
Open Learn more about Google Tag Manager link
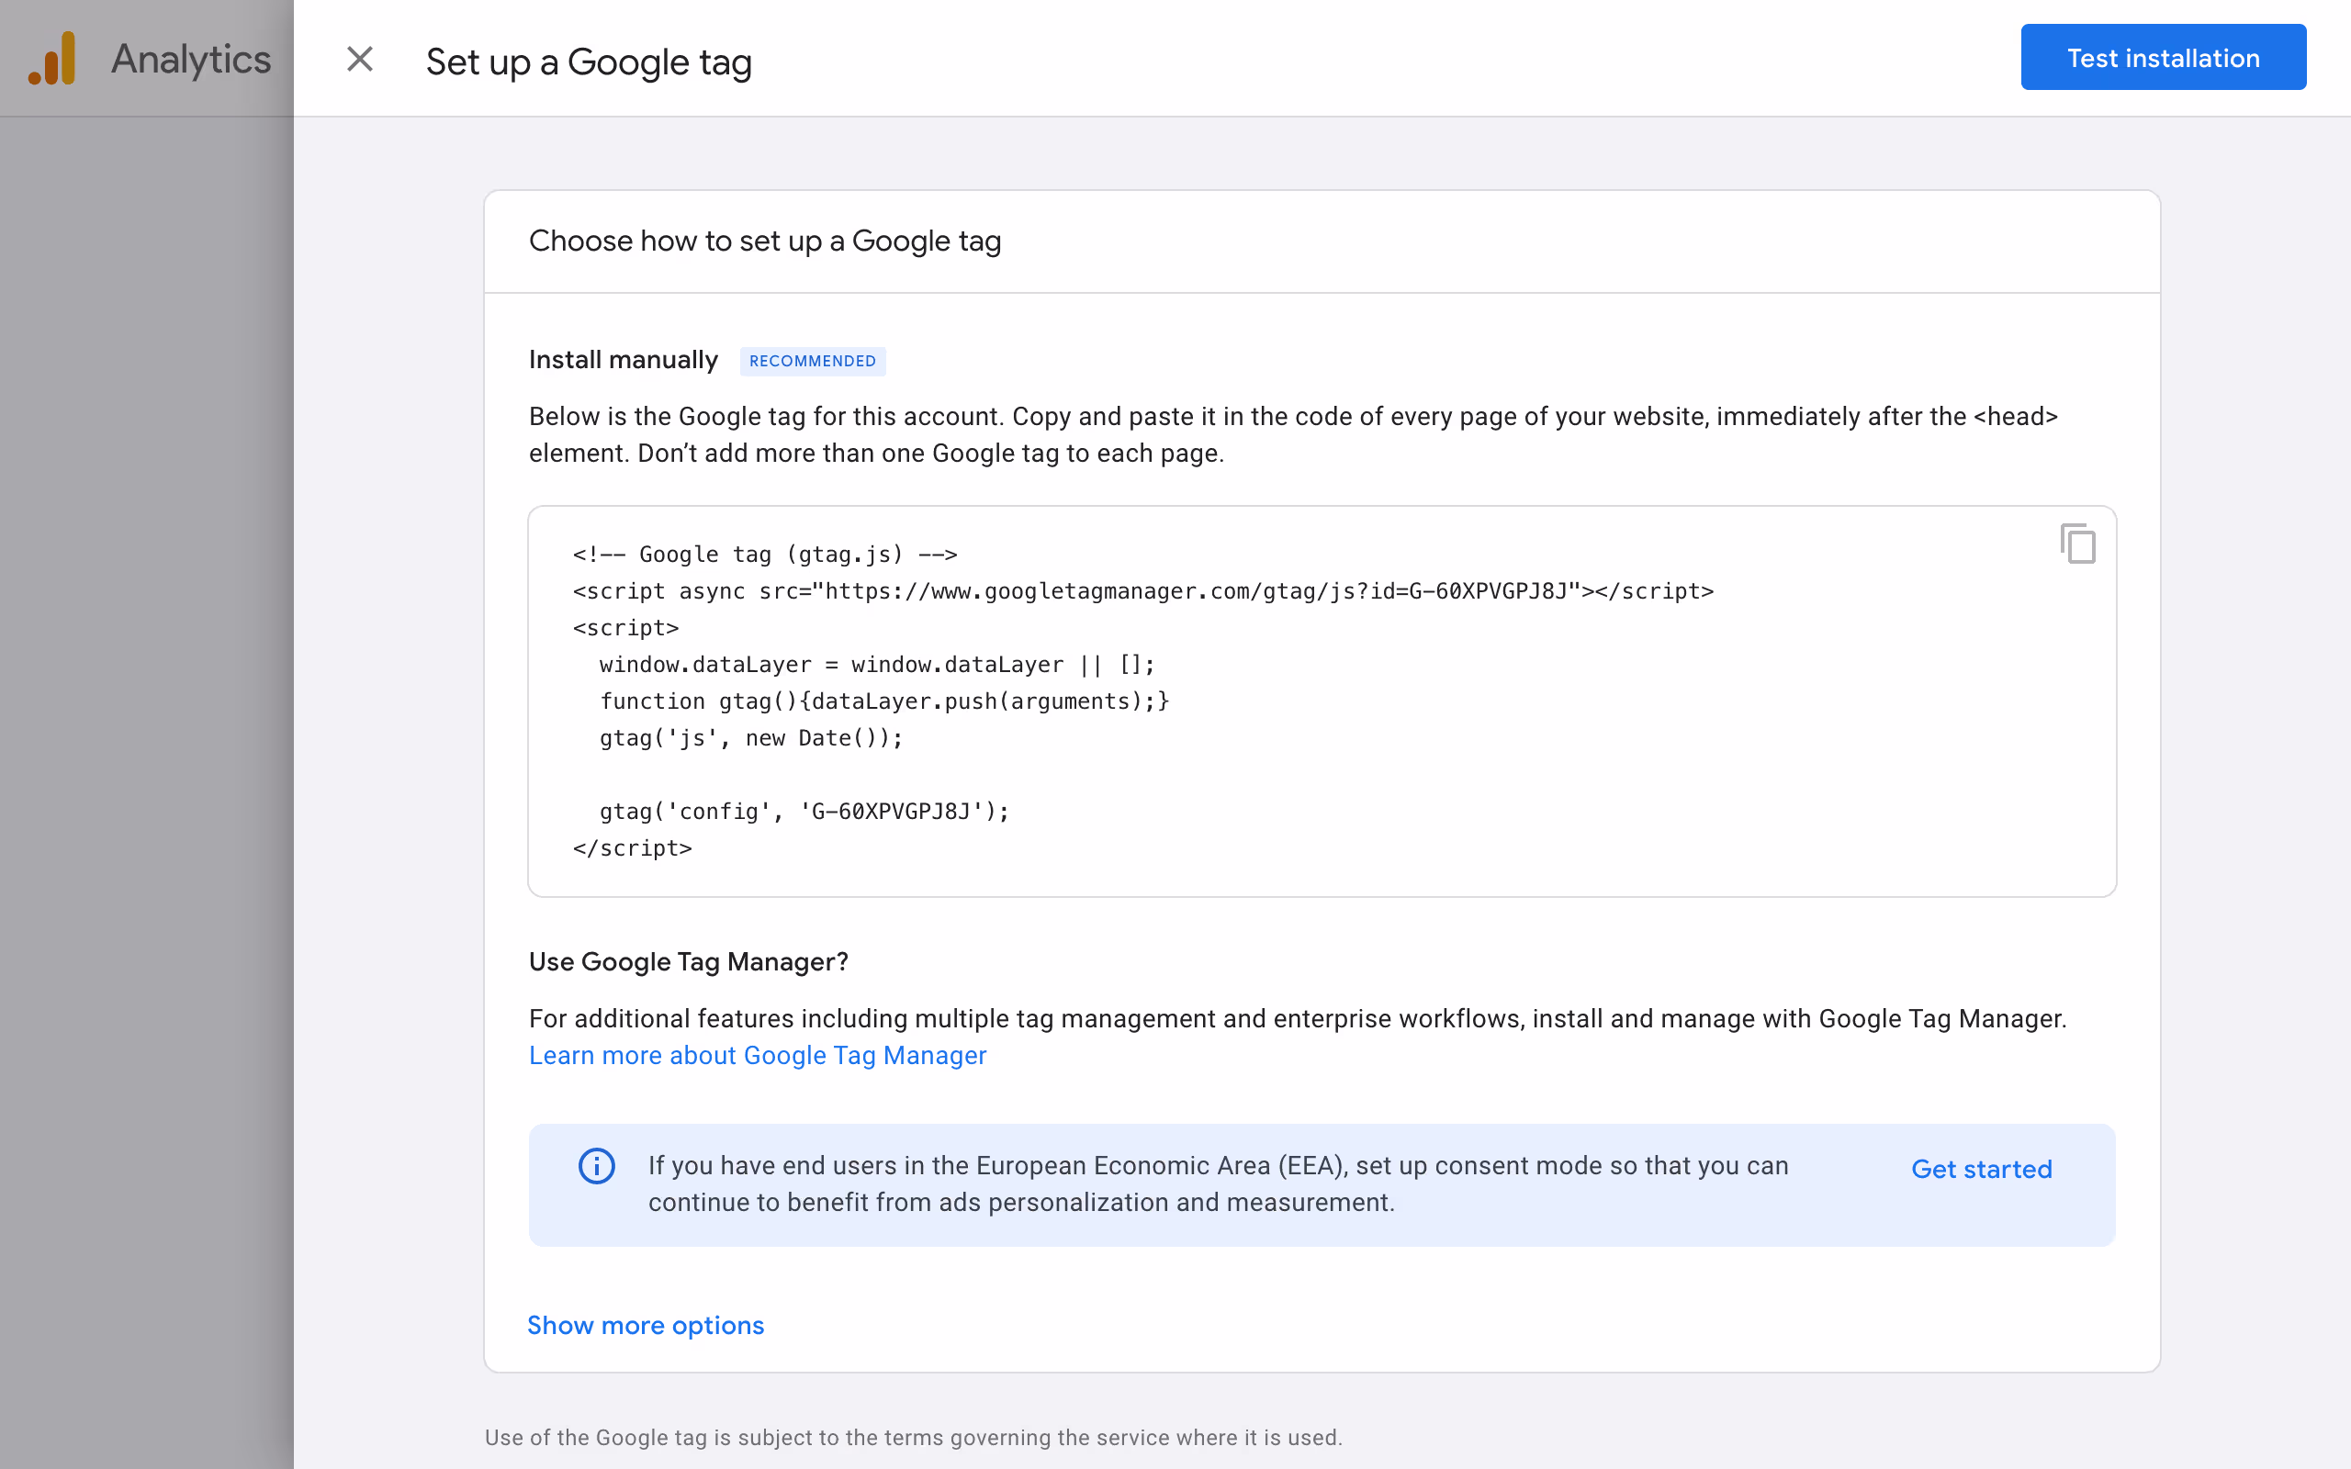point(757,1055)
